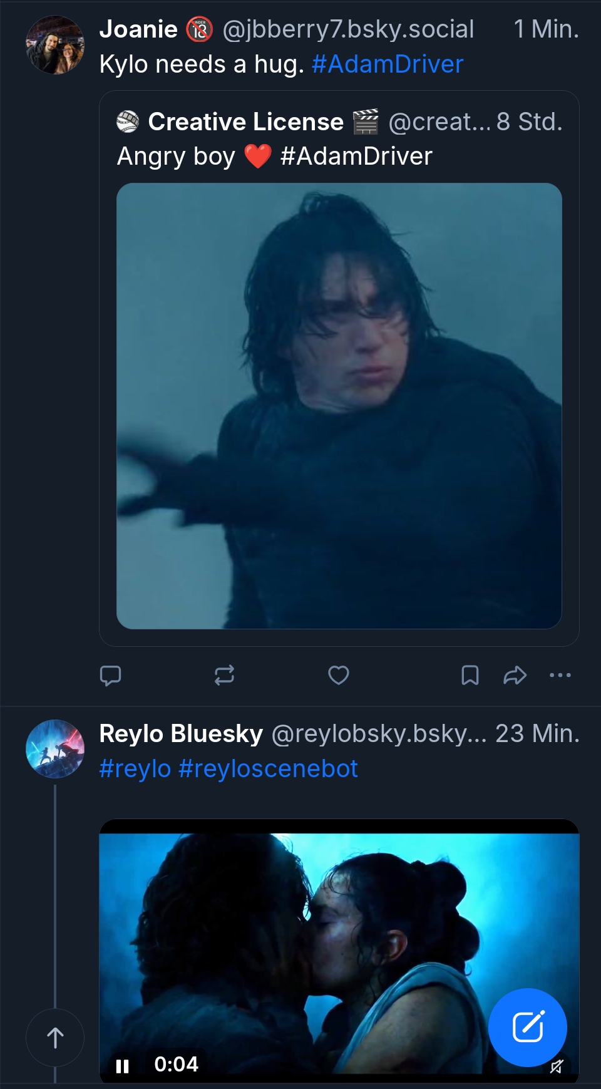Open Reylo Bluesky's profile avatar

click(55, 749)
